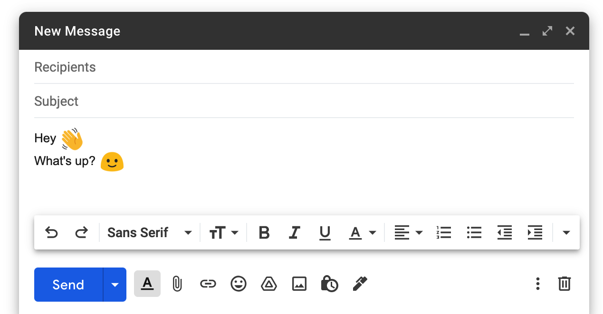This screenshot has height=314, width=603.
Task: Insert signature using the pen icon
Action: tap(360, 284)
